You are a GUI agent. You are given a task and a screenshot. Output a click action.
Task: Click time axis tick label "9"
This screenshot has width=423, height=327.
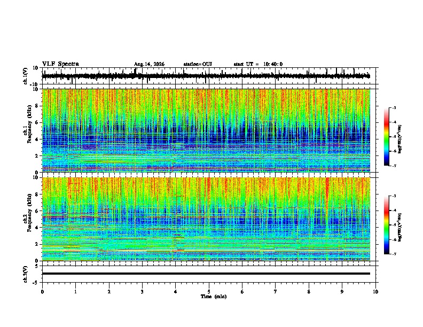point(342,292)
